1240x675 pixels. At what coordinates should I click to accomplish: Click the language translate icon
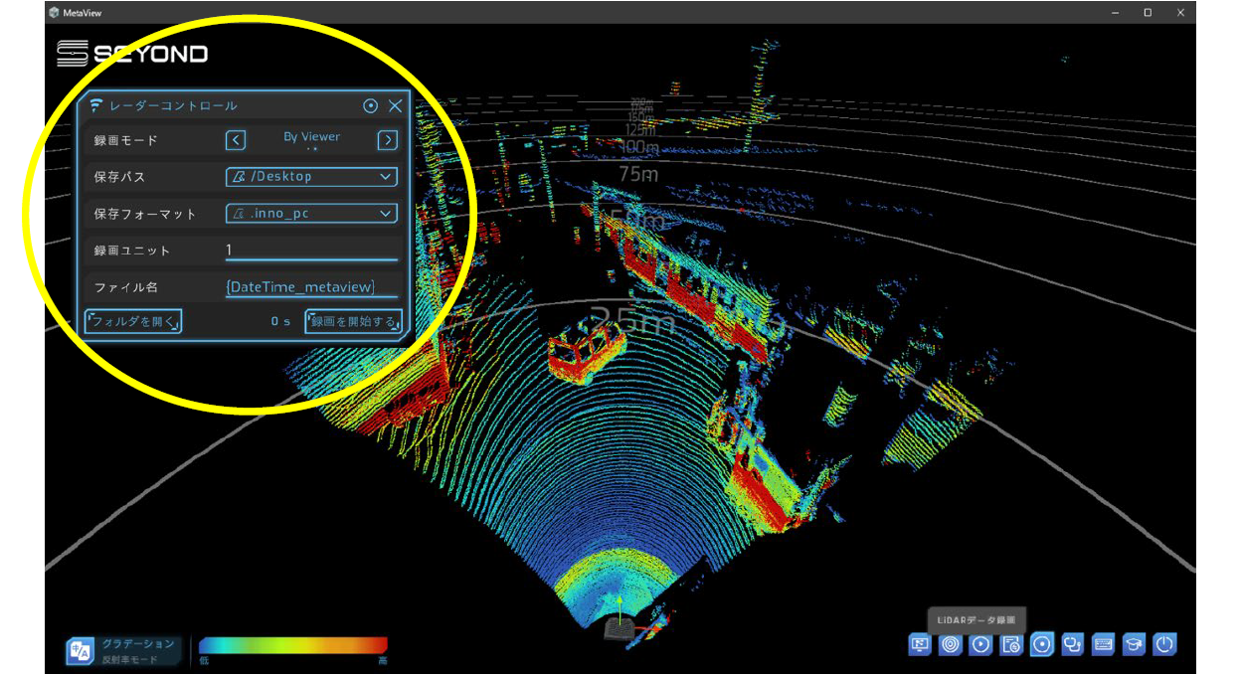click(x=79, y=651)
